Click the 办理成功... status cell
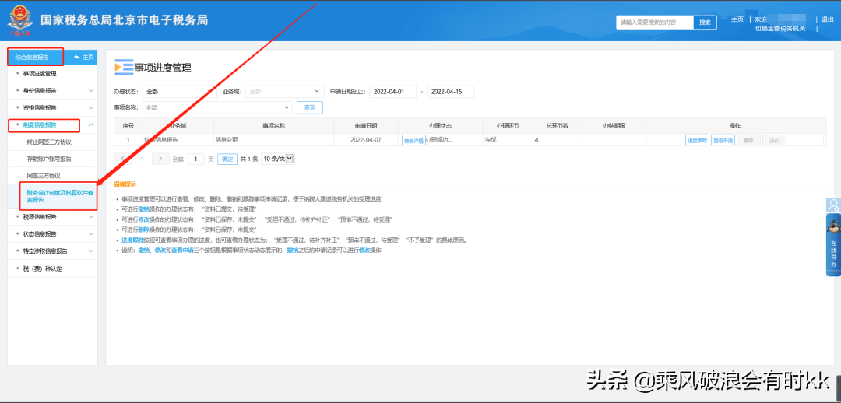 coord(439,140)
